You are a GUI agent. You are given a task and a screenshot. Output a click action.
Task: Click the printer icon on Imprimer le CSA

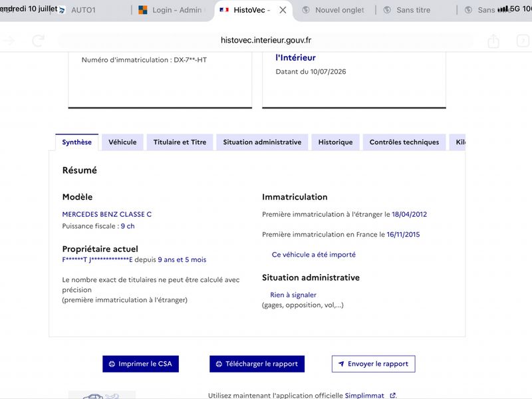(112, 364)
